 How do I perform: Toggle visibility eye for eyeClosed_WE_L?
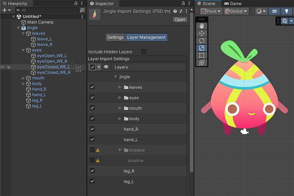[x=3, y=67]
